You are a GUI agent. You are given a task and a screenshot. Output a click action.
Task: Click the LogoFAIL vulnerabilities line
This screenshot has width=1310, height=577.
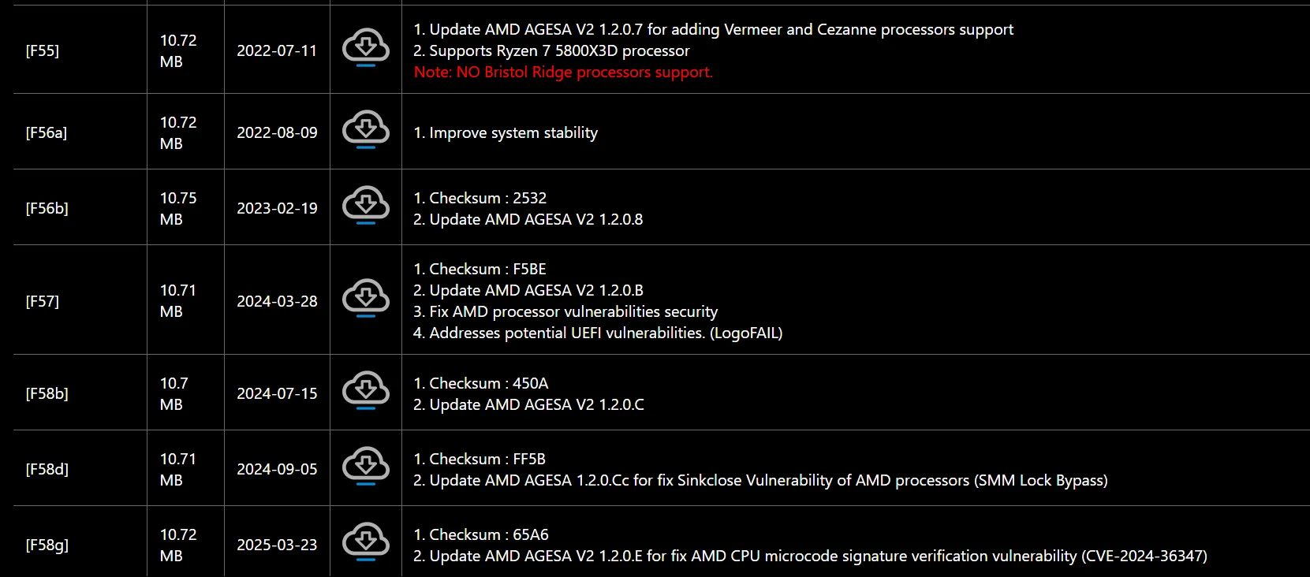coord(598,333)
